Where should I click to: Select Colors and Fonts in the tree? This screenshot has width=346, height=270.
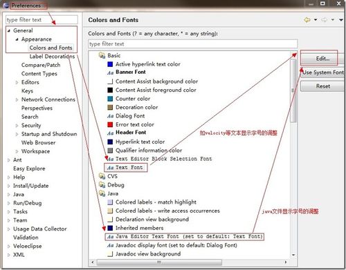tap(51, 48)
